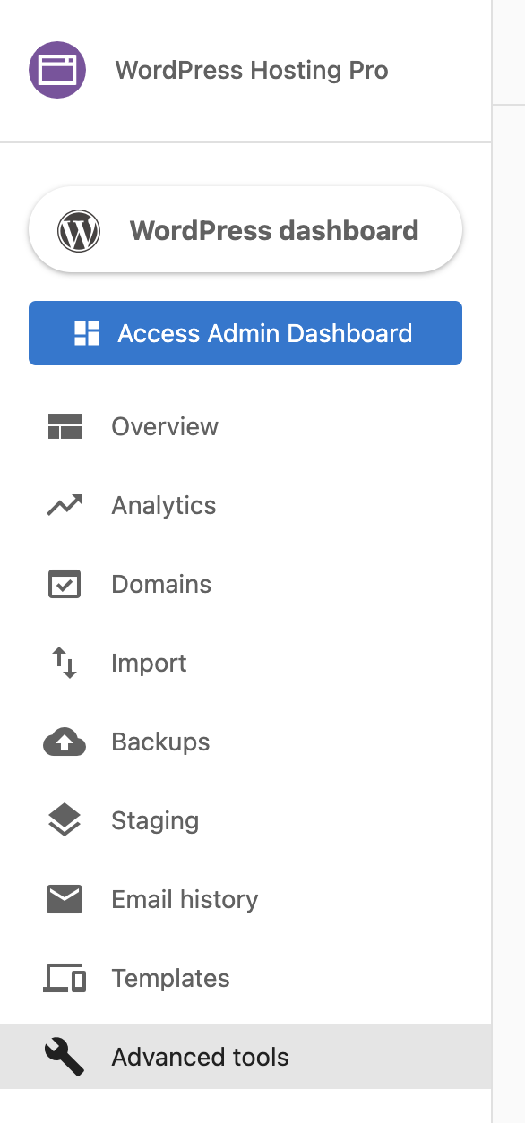Click the Backups cloud upload icon
Image resolution: width=525 pixels, height=1123 pixels.
point(65,742)
